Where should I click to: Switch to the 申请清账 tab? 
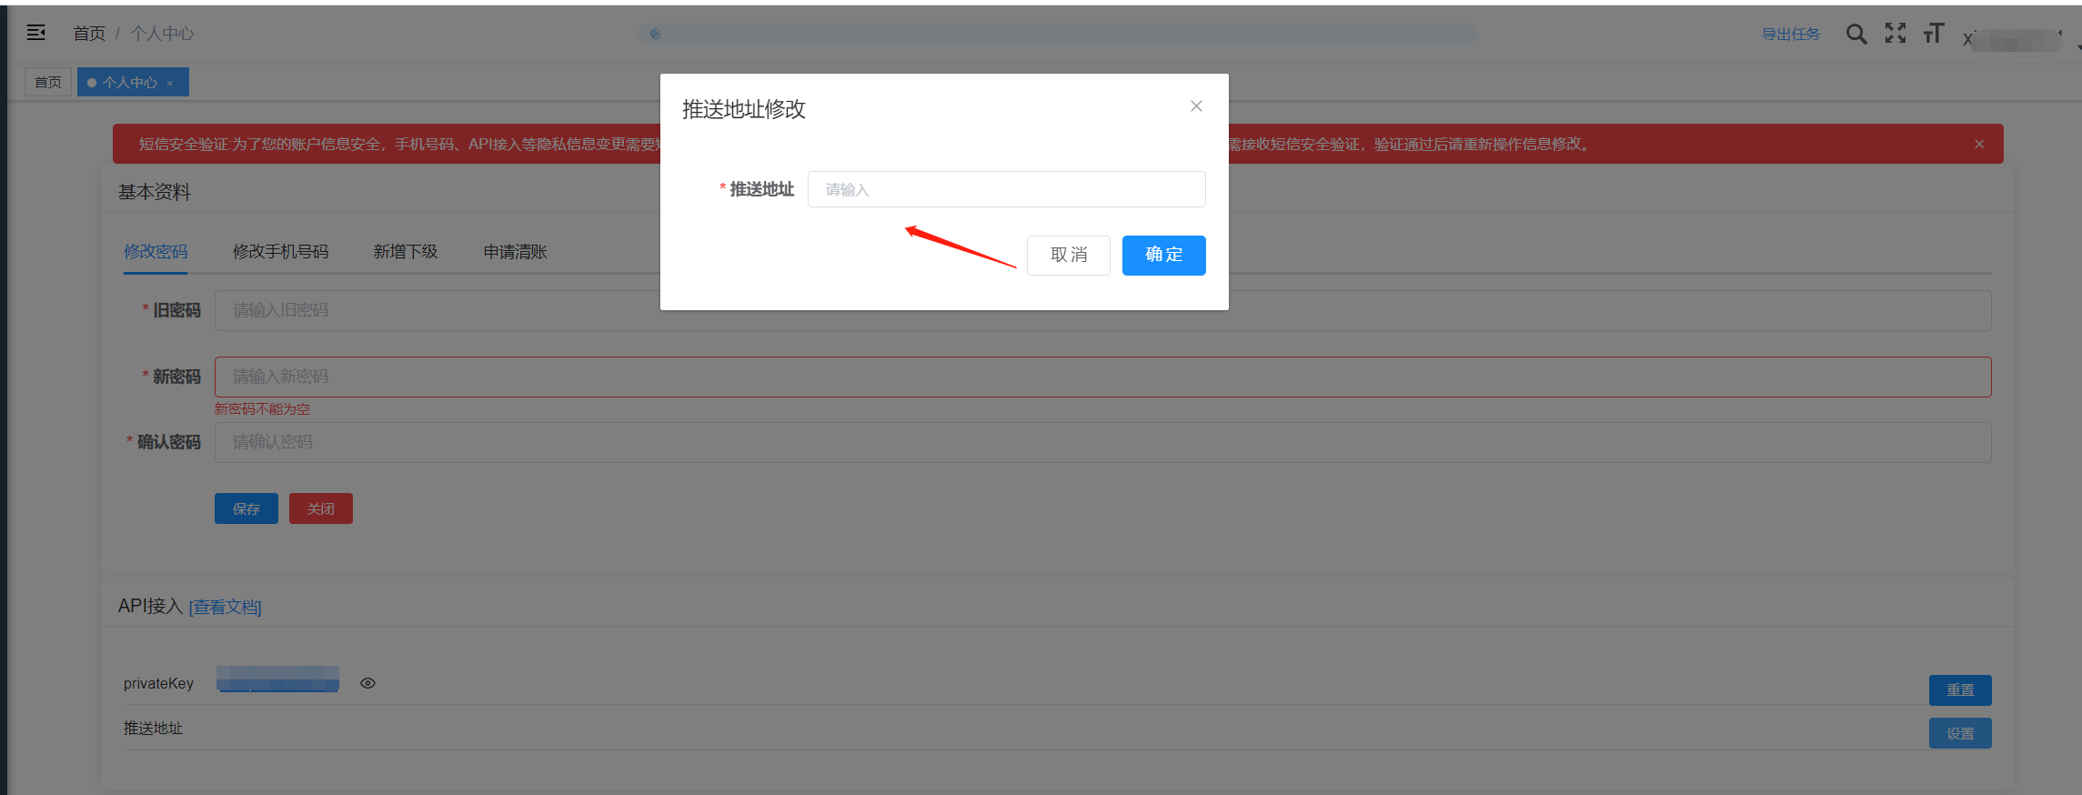515,252
